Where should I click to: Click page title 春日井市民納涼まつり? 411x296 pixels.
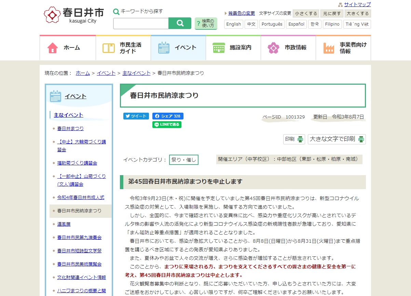pyautogui.click(x=164, y=95)
